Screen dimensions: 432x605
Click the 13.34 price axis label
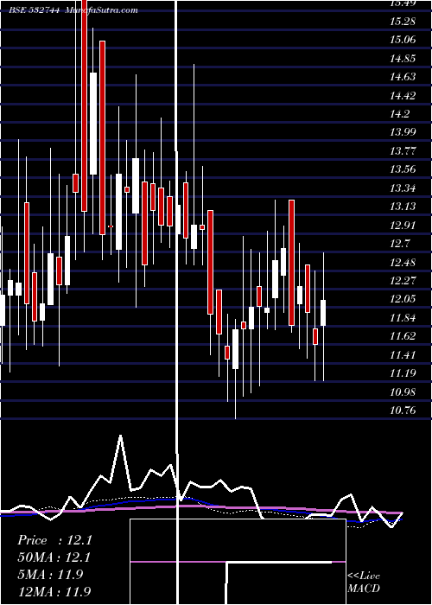(403, 188)
